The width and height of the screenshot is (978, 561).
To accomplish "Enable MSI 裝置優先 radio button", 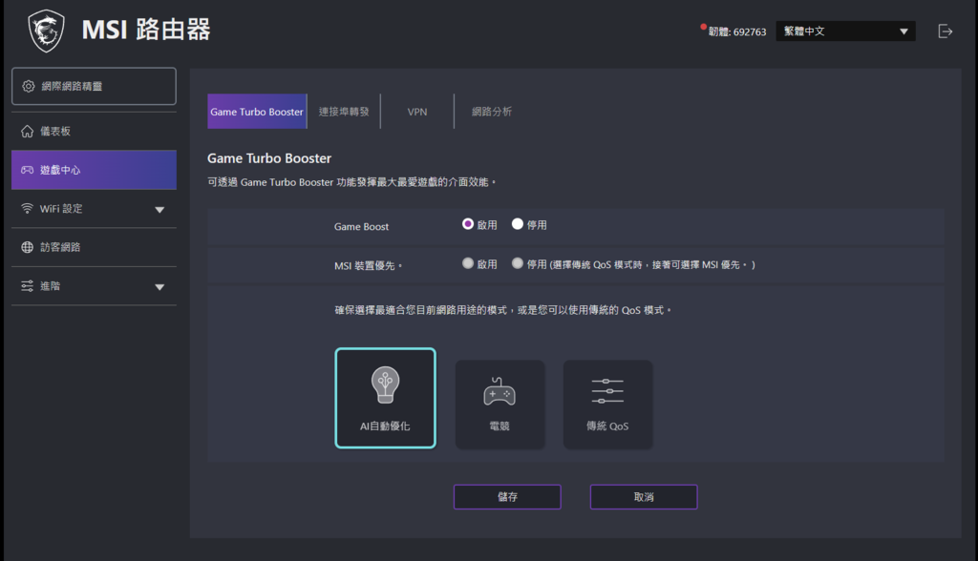I will coord(468,263).
